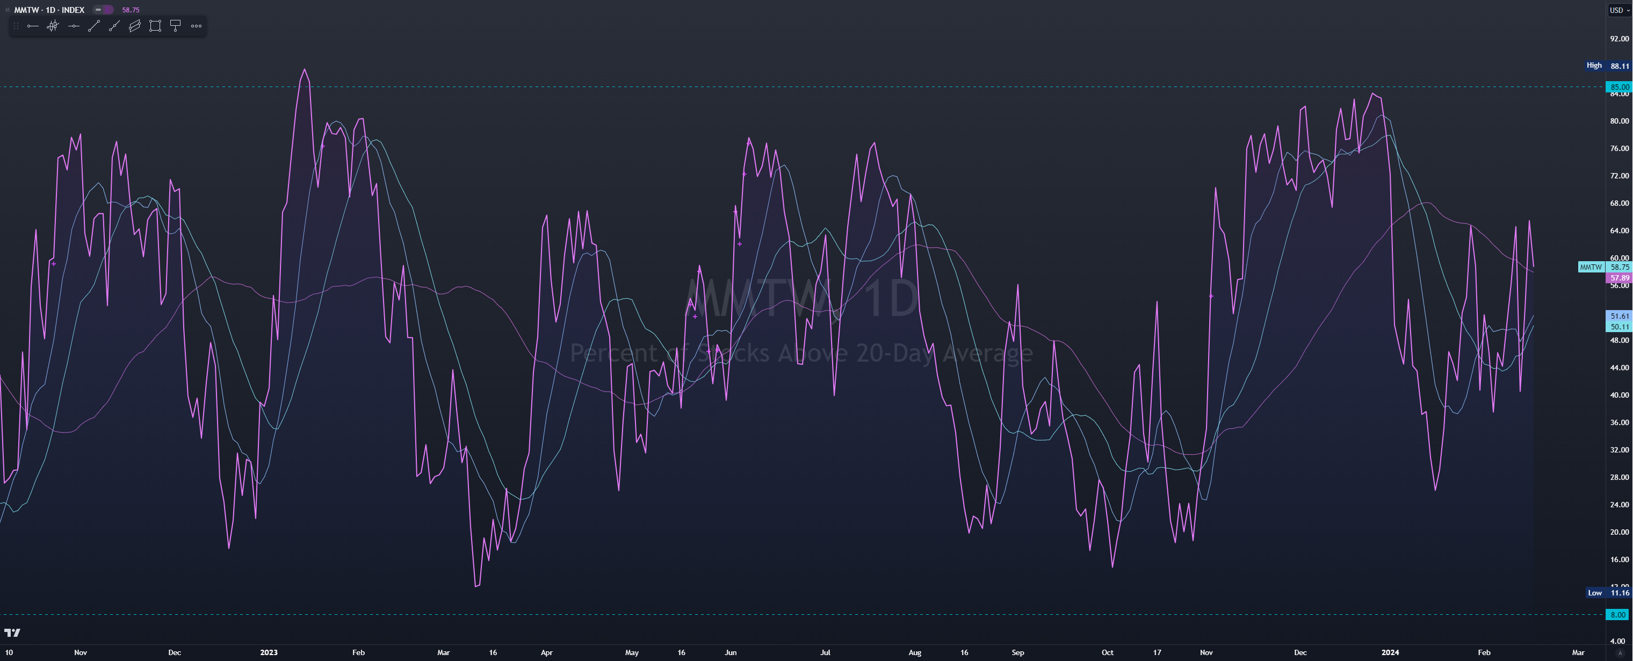Click the MMTW · 1D · INDEX symbol title
This screenshot has width=1633, height=661.
coord(49,10)
